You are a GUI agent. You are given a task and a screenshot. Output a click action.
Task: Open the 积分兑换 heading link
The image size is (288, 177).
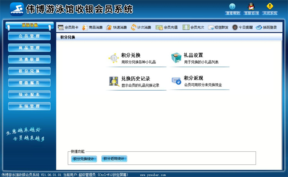pyautogui.click(x=131, y=55)
